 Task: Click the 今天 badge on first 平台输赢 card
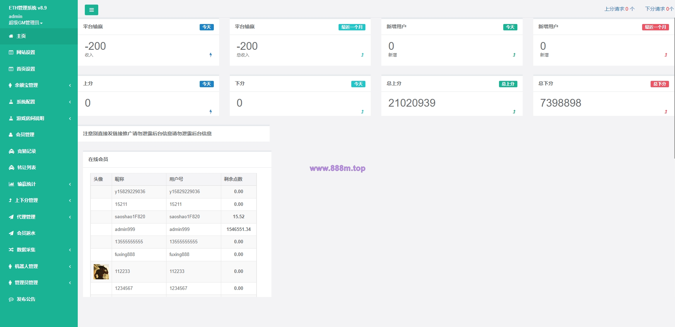(207, 27)
